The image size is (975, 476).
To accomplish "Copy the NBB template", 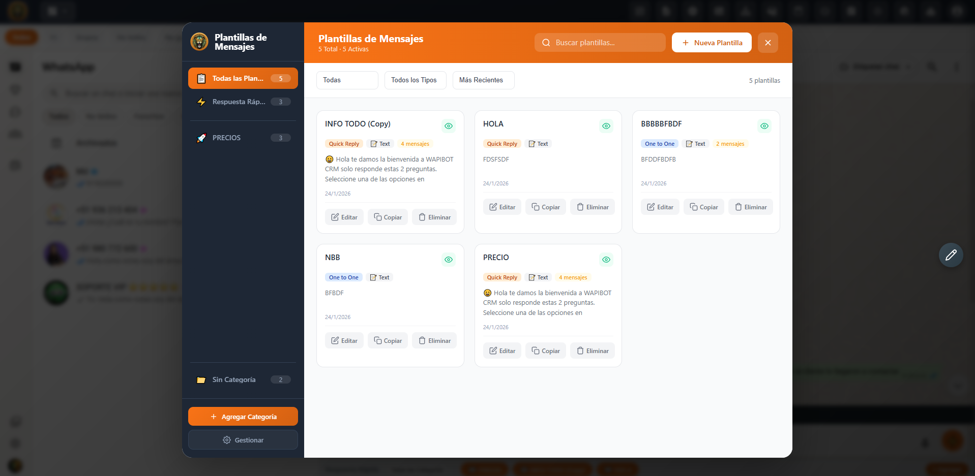I will [x=388, y=341].
